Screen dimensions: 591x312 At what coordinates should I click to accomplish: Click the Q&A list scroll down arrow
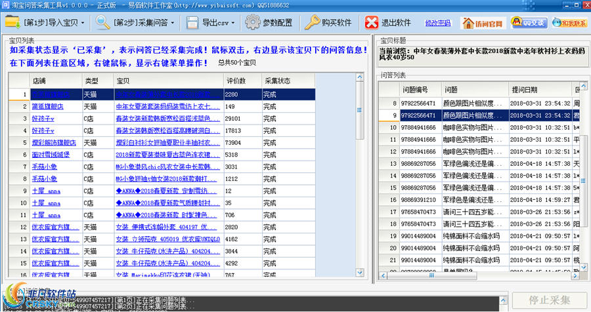(x=584, y=267)
